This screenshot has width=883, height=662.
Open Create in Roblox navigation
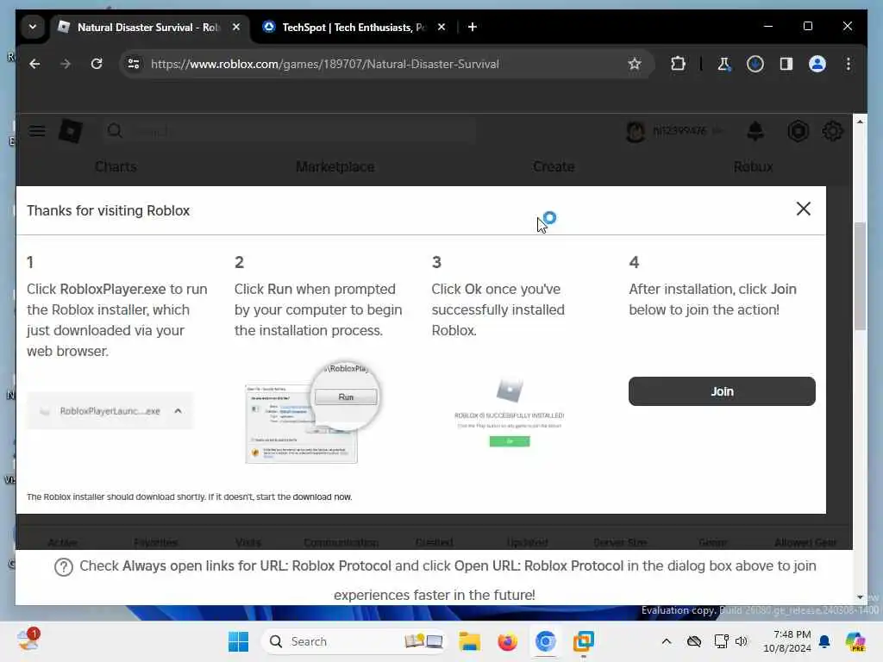[554, 166]
